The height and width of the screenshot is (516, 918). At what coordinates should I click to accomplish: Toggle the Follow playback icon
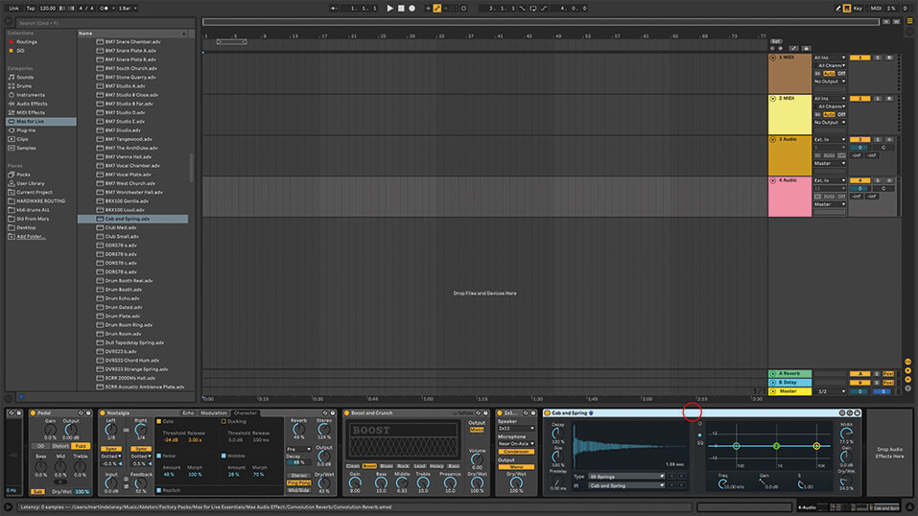point(334,9)
